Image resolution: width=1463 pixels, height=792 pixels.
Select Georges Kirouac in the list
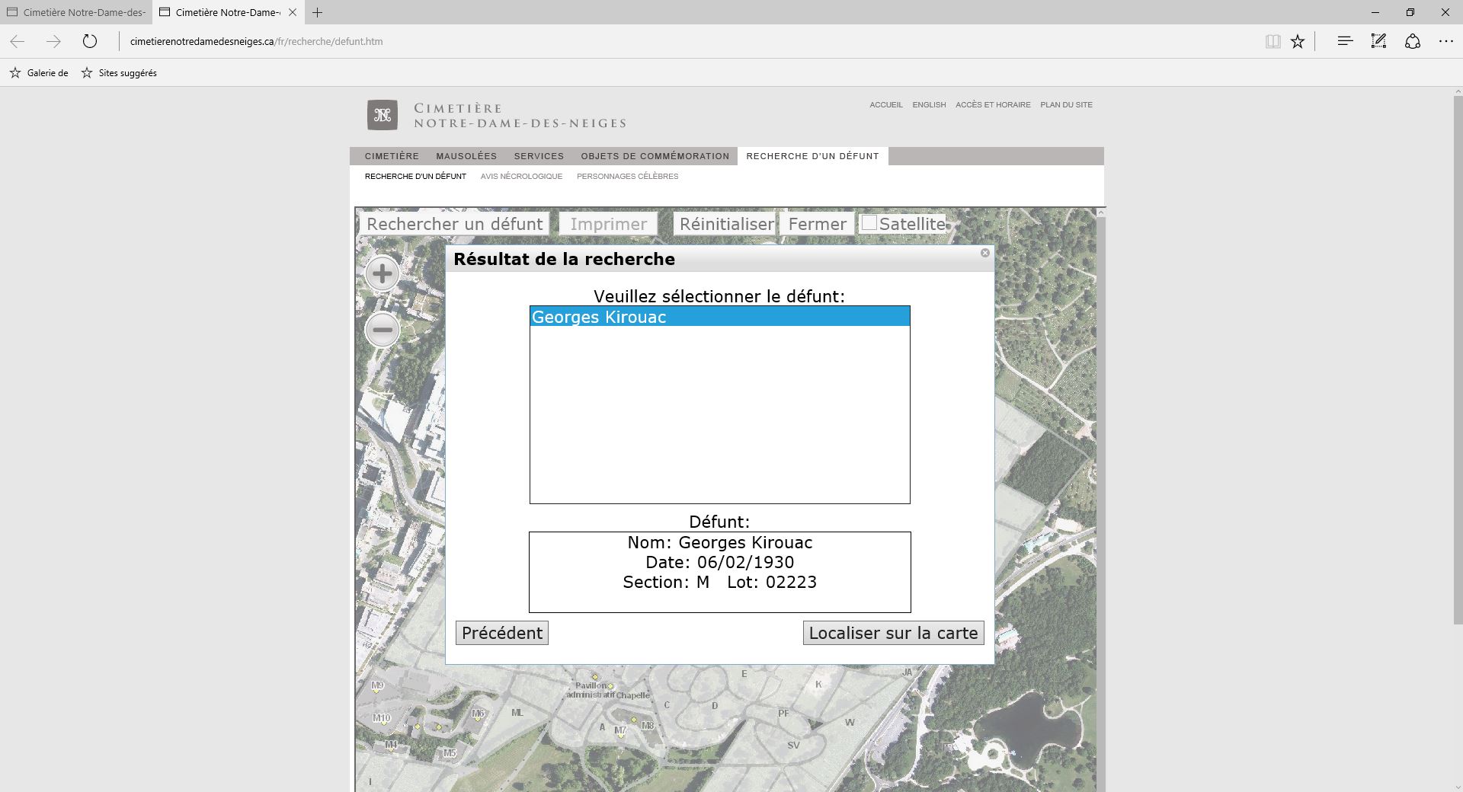tap(720, 317)
